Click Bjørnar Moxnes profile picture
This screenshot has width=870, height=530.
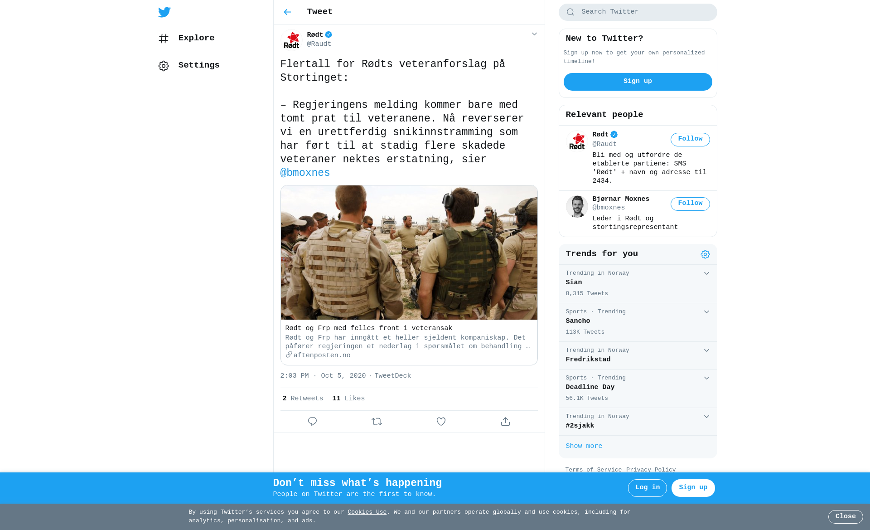[577, 206]
